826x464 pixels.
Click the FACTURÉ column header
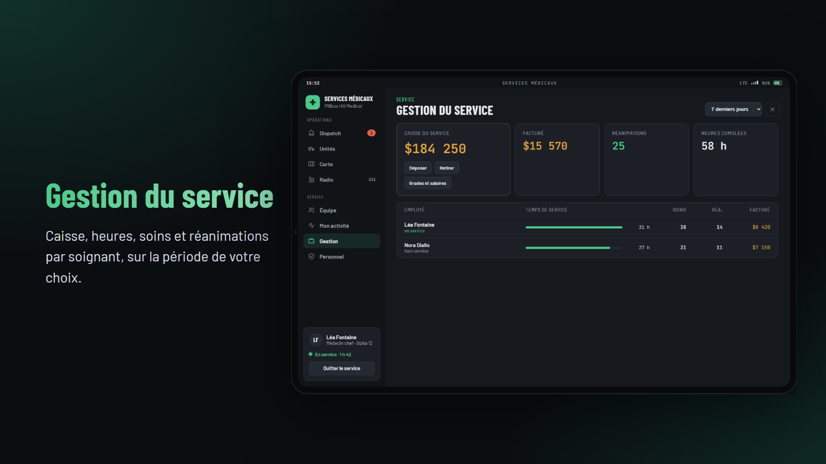pos(759,210)
